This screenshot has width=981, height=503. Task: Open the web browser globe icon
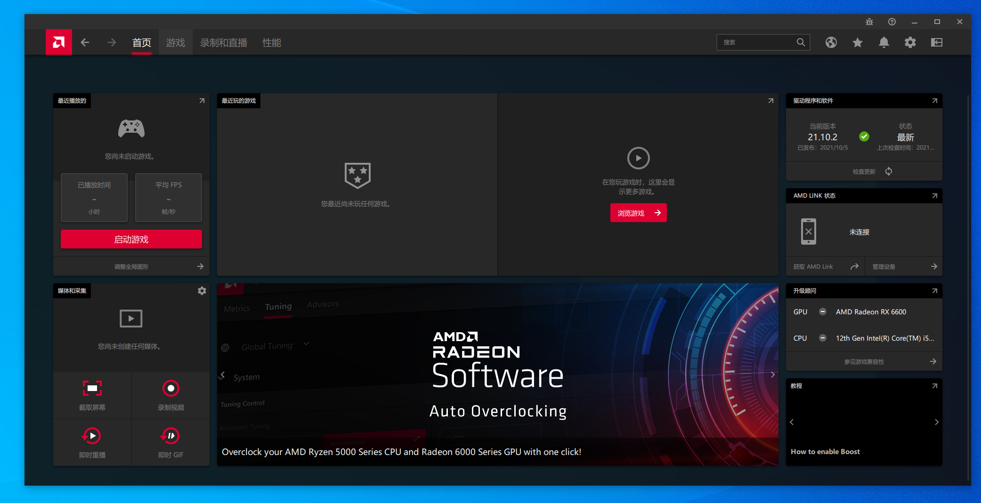(x=831, y=42)
